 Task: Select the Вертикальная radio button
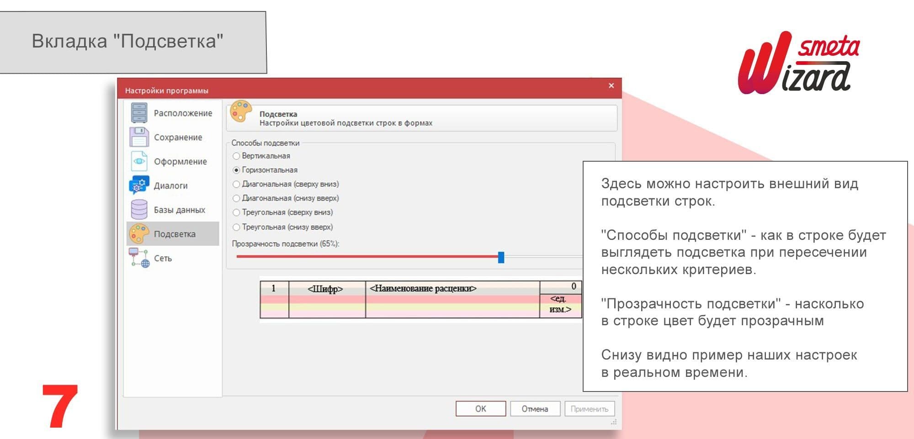pos(236,156)
